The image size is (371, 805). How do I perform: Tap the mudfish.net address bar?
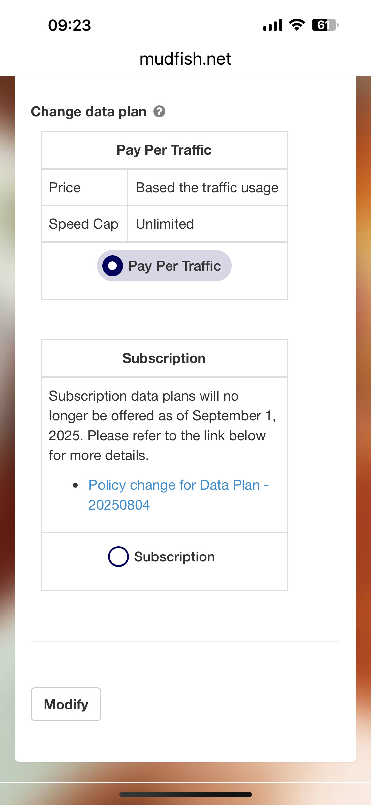(185, 59)
